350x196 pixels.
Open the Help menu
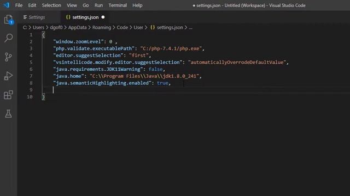tap(137, 5)
